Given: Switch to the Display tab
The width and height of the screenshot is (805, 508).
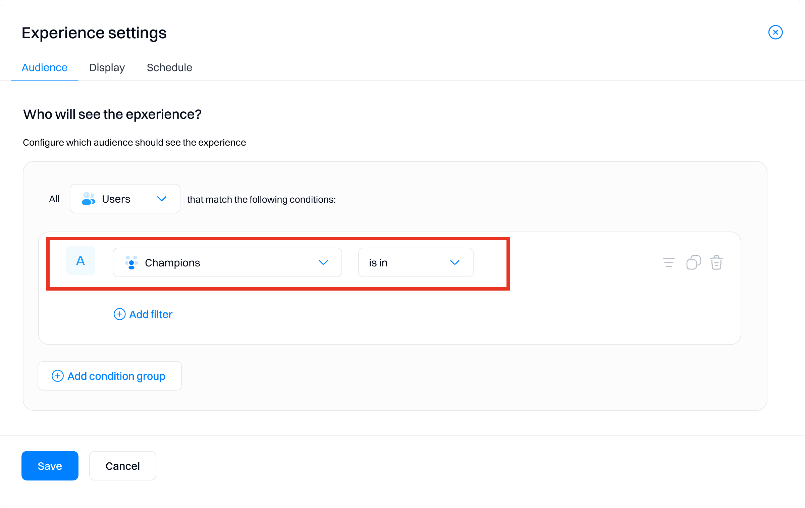Looking at the screenshot, I should click(107, 67).
